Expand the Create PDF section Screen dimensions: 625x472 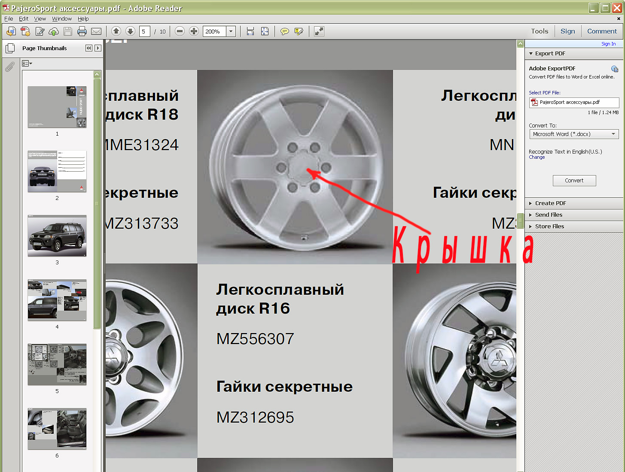pos(550,203)
